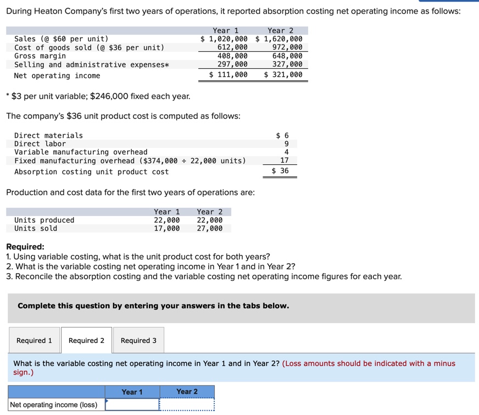
Task: Select the Required 2 tab
Action: click(86, 340)
